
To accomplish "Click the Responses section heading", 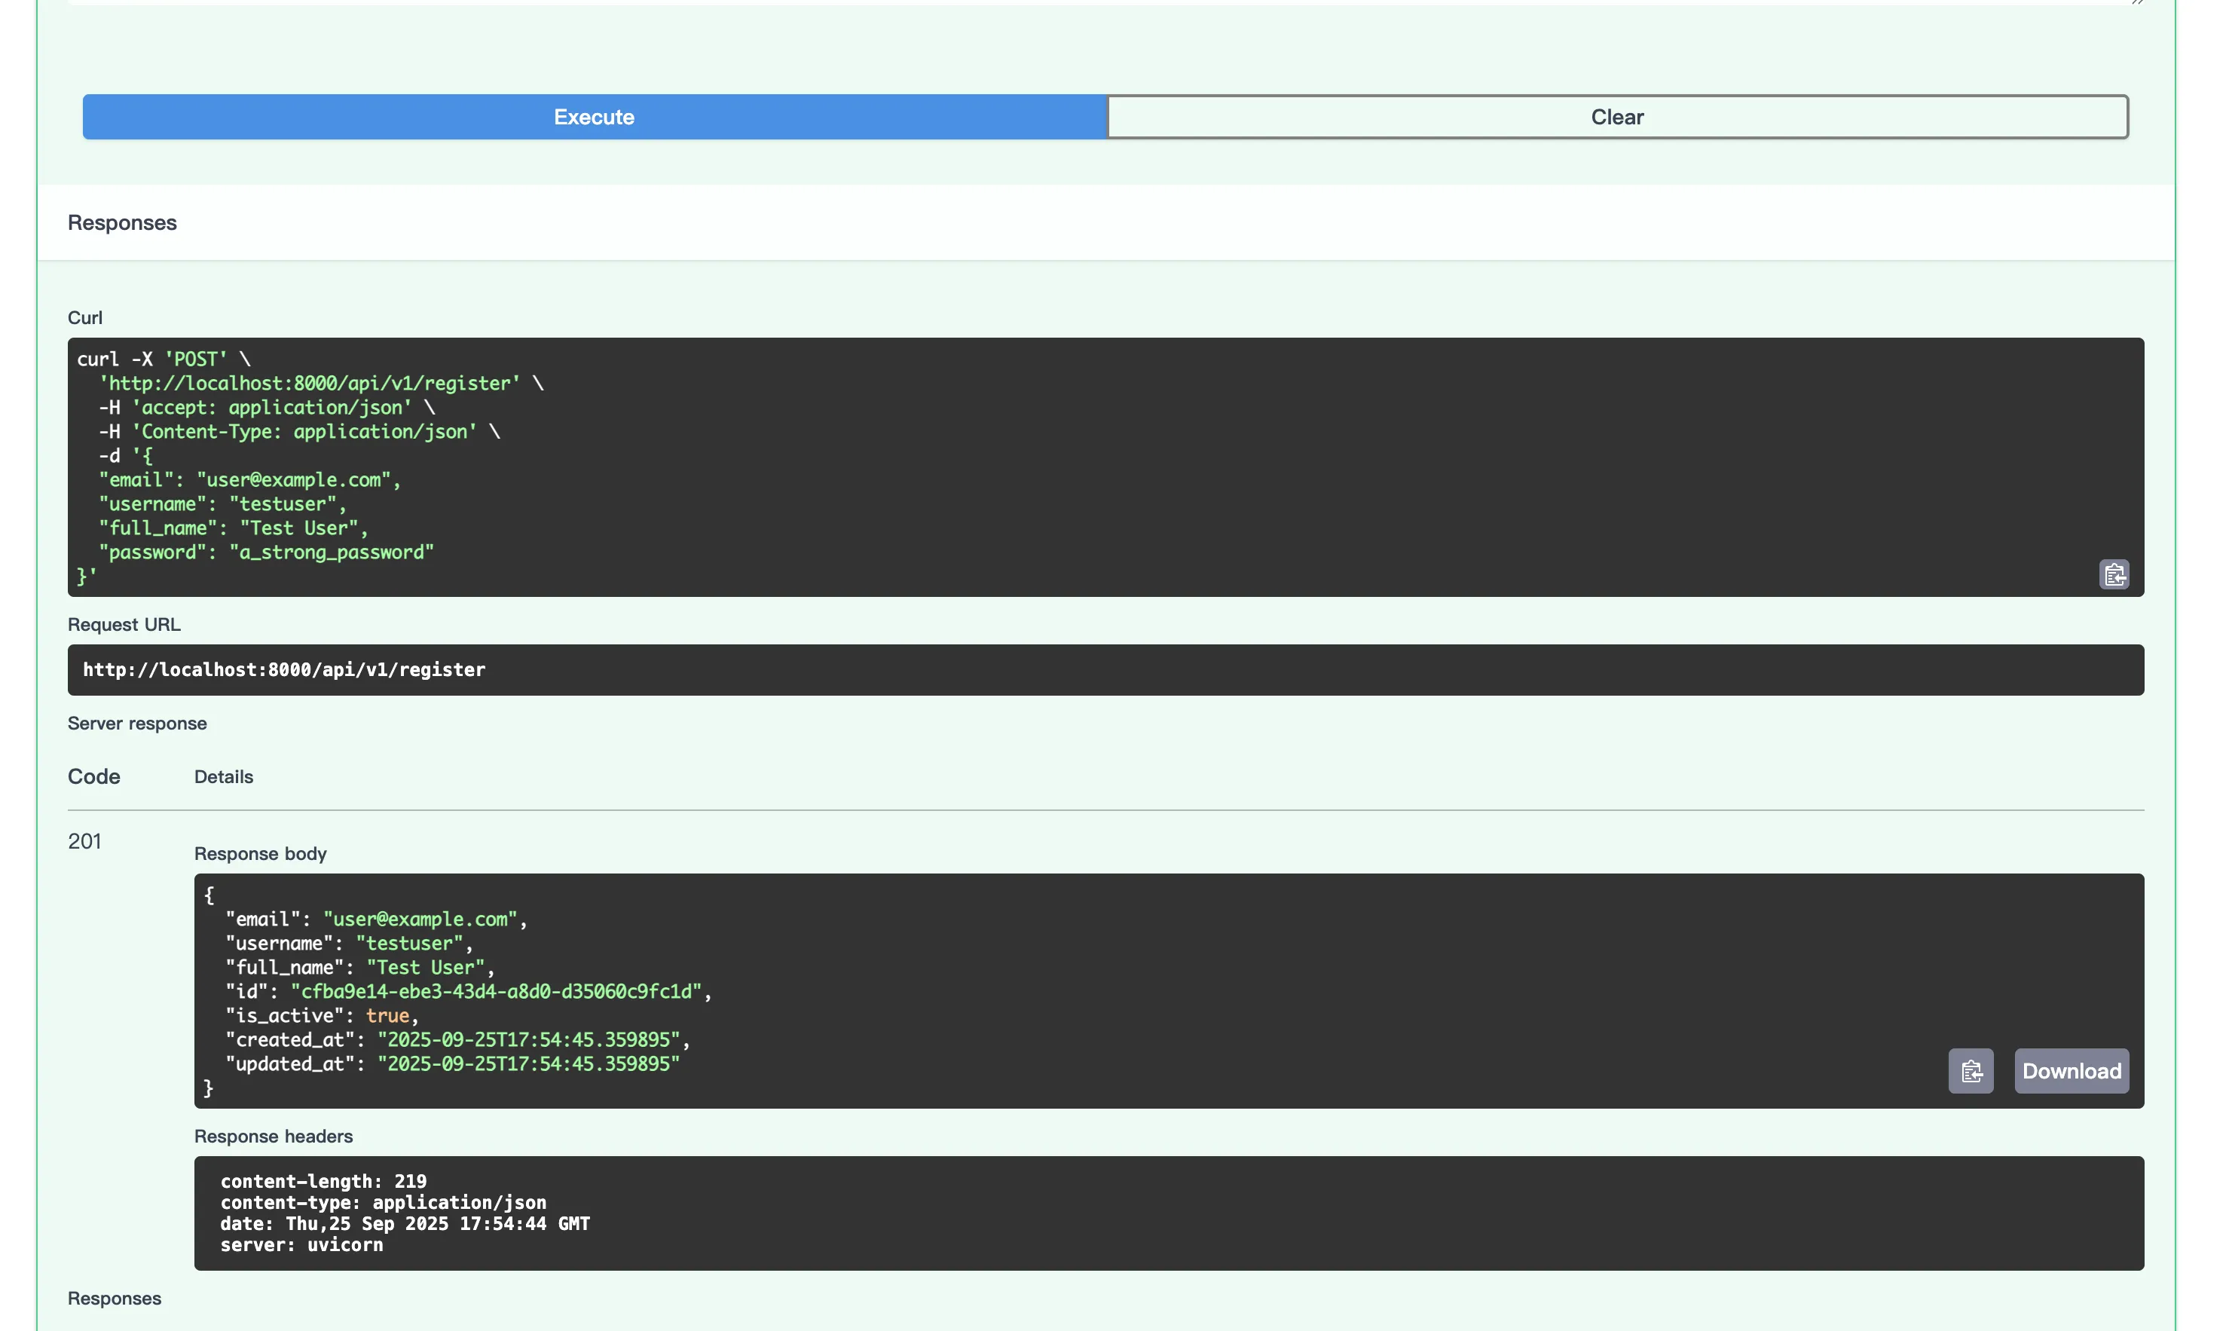I will point(122,222).
